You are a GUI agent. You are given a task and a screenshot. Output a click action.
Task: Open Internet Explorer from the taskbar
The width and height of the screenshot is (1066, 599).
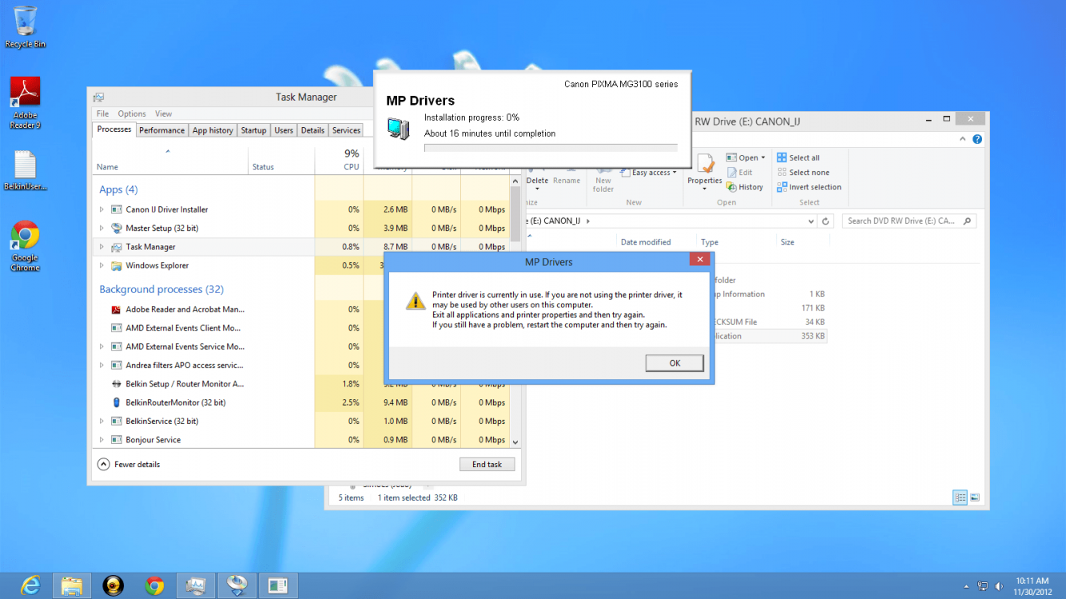[30, 585]
